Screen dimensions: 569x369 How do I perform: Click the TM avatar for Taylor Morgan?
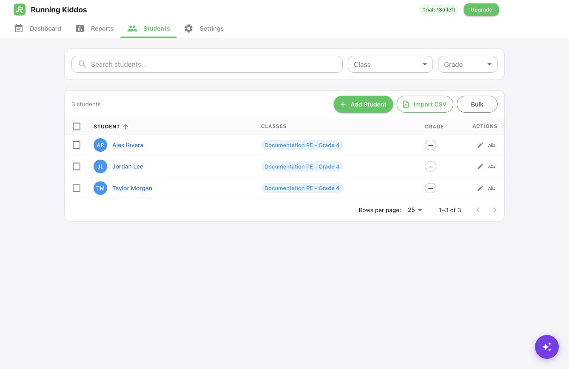[x=100, y=188]
